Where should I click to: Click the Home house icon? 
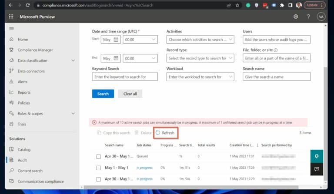coord(11,39)
